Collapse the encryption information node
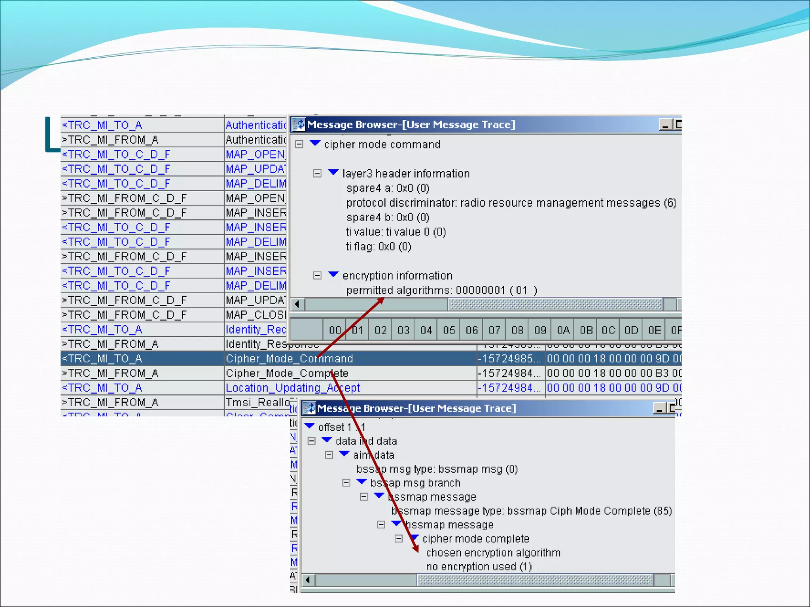Viewport: 810px width, 607px height. (317, 275)
